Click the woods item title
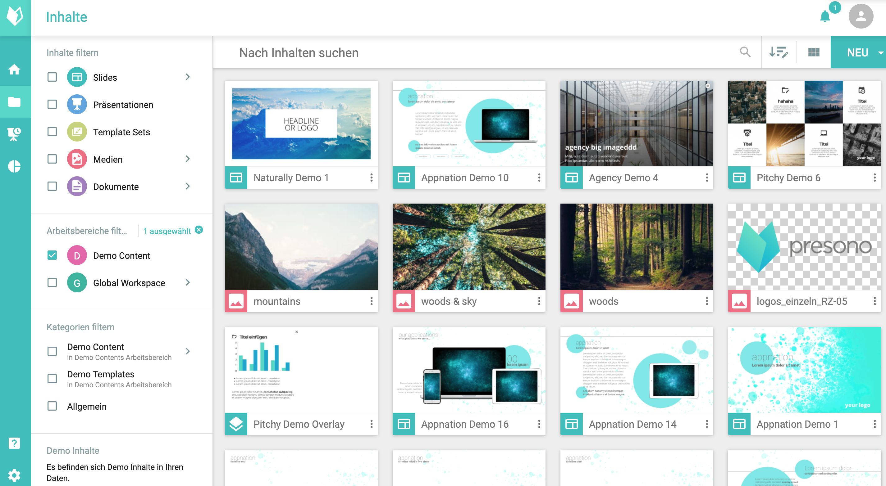The height and width of the screenshot is (486, 886). tap(603, 301)
